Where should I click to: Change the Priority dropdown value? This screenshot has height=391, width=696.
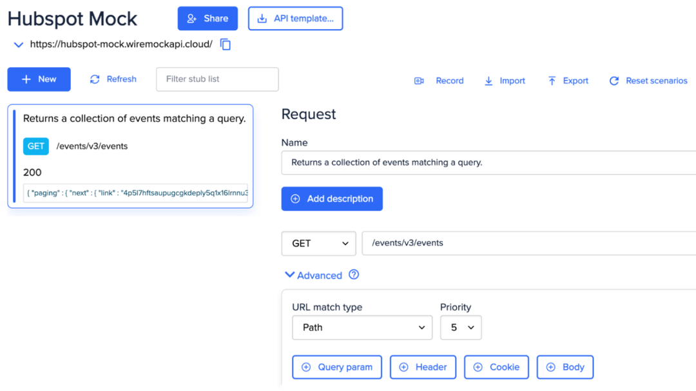click(461, 328)
